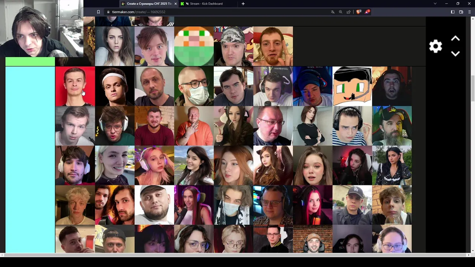The height and width of the screenshot is (267, 475).
Task: Select the girl with pink-red hair and headset
Action: tap(312, 205)
